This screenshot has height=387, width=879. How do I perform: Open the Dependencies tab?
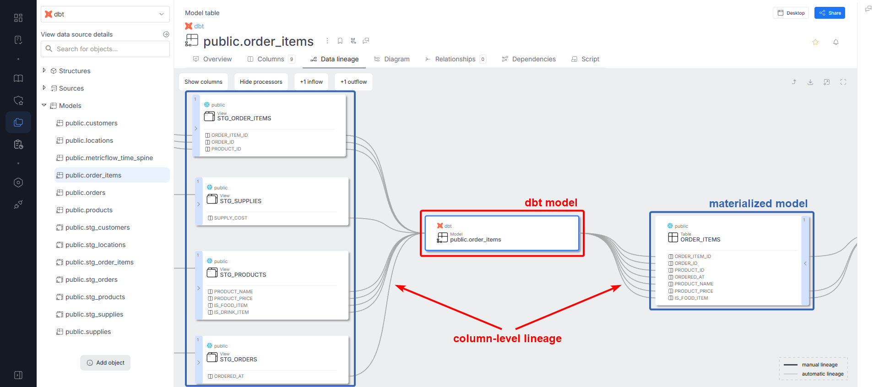tap(529, 59)
